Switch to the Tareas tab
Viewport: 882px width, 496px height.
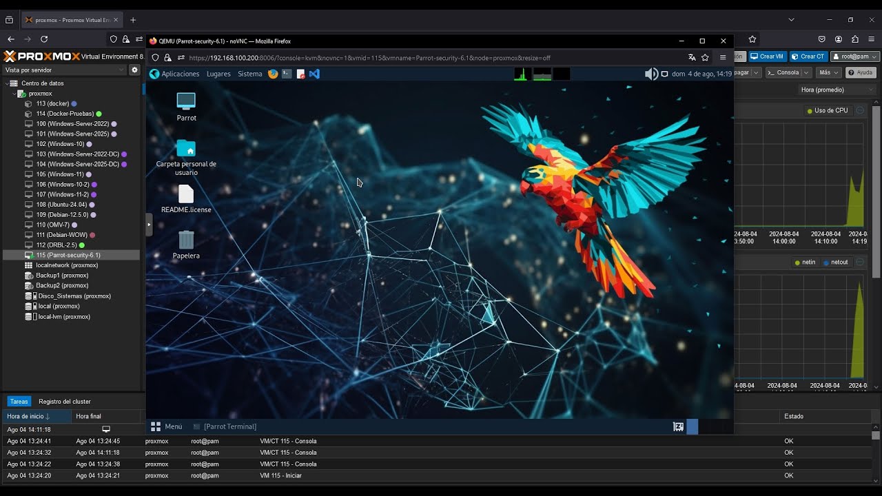pyautogui.click(x=19, y=401)
